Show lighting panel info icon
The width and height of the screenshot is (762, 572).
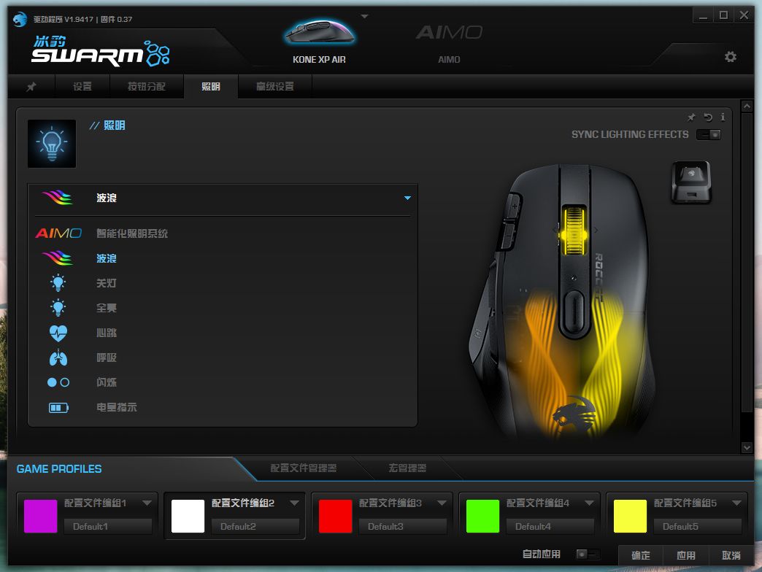click(x=723, y=117)
